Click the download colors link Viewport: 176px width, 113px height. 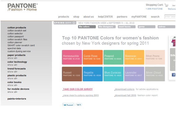coord(124,89)
